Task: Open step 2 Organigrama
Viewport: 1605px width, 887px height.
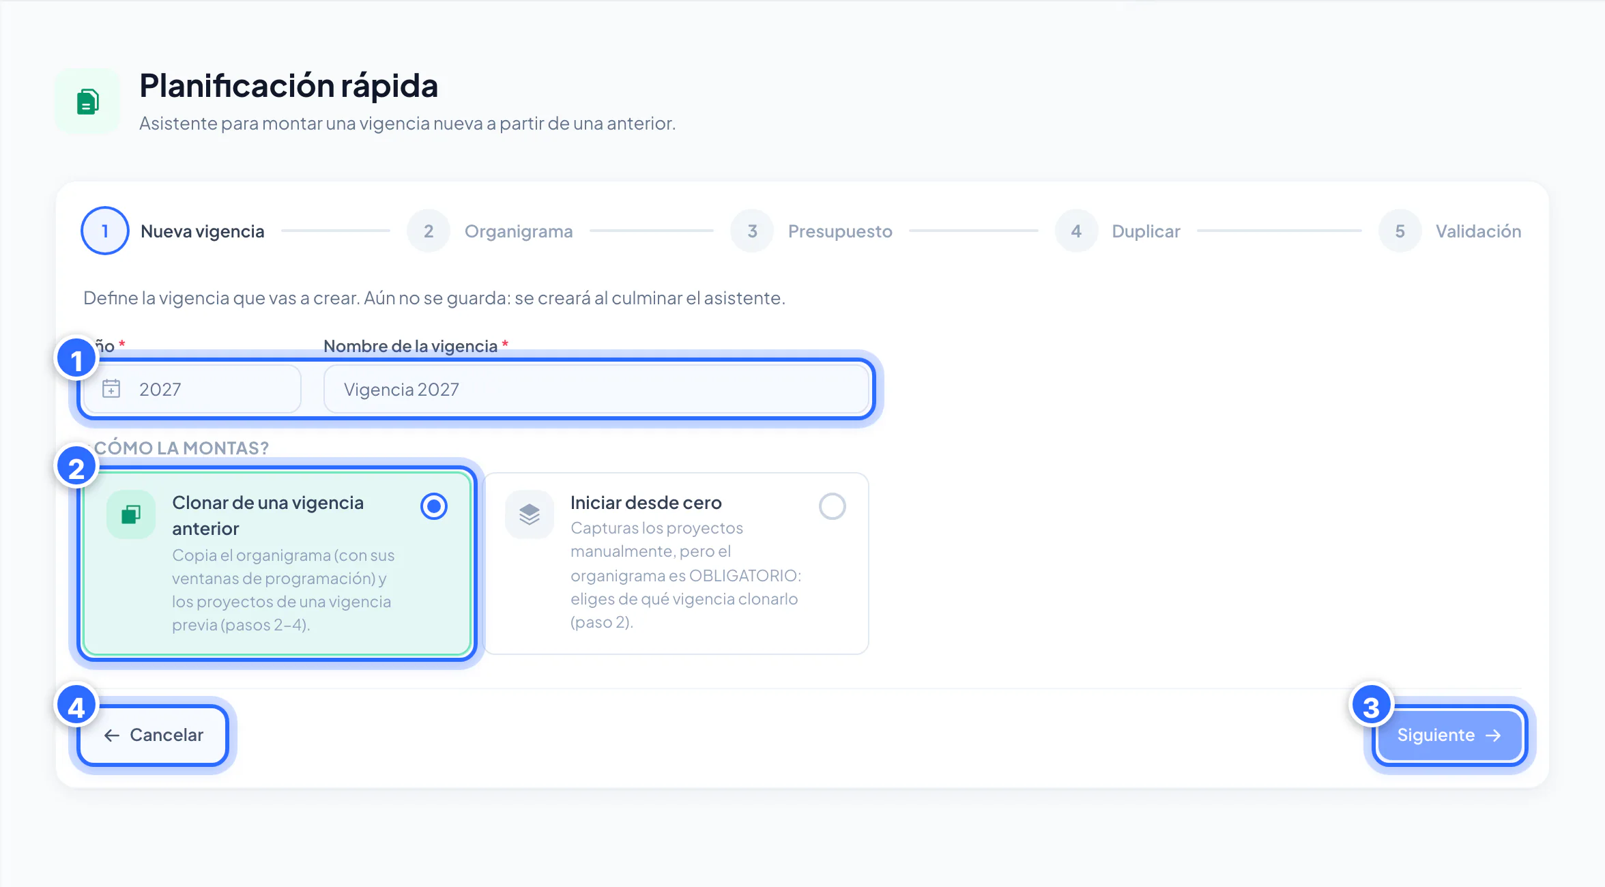Action: [490, 231]
